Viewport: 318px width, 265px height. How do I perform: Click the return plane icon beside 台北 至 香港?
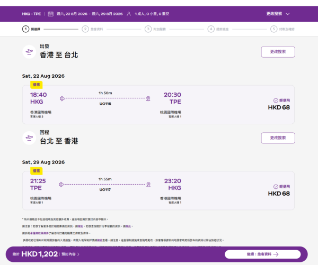(x=29, y=138)
